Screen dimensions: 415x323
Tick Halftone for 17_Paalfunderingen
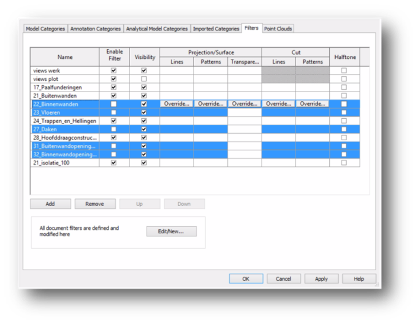coord(344,87)
